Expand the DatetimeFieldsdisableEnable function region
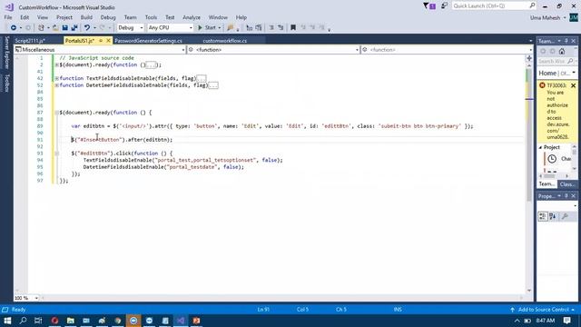 [56, 85]
